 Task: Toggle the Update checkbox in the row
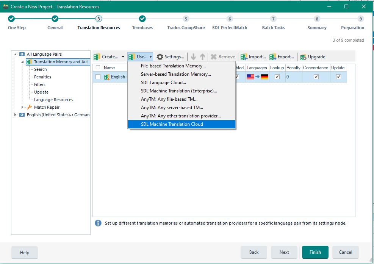[338, 77]
